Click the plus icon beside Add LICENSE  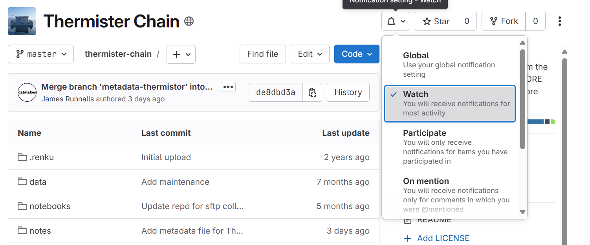pos(408,238)
